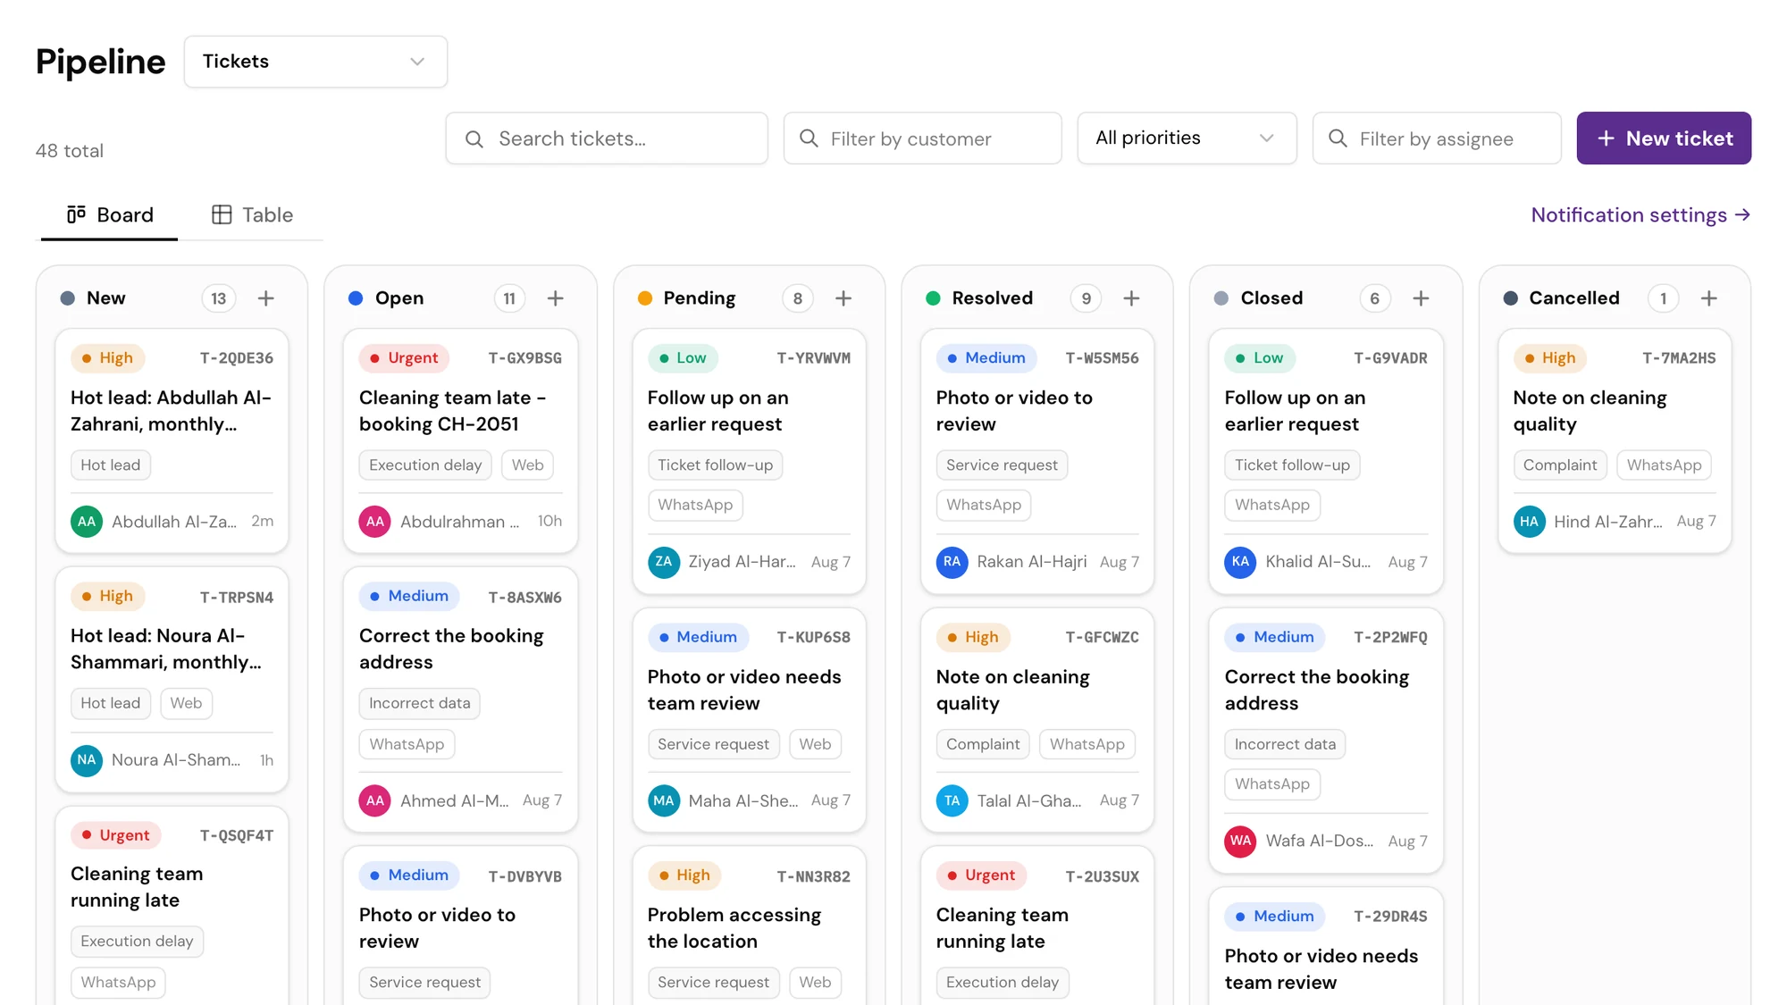This screenshot has height=1005, width=1787.
Task: Click the Incorrect data tag on T-2P2WFQ
Action: [x=1285, y=744]
